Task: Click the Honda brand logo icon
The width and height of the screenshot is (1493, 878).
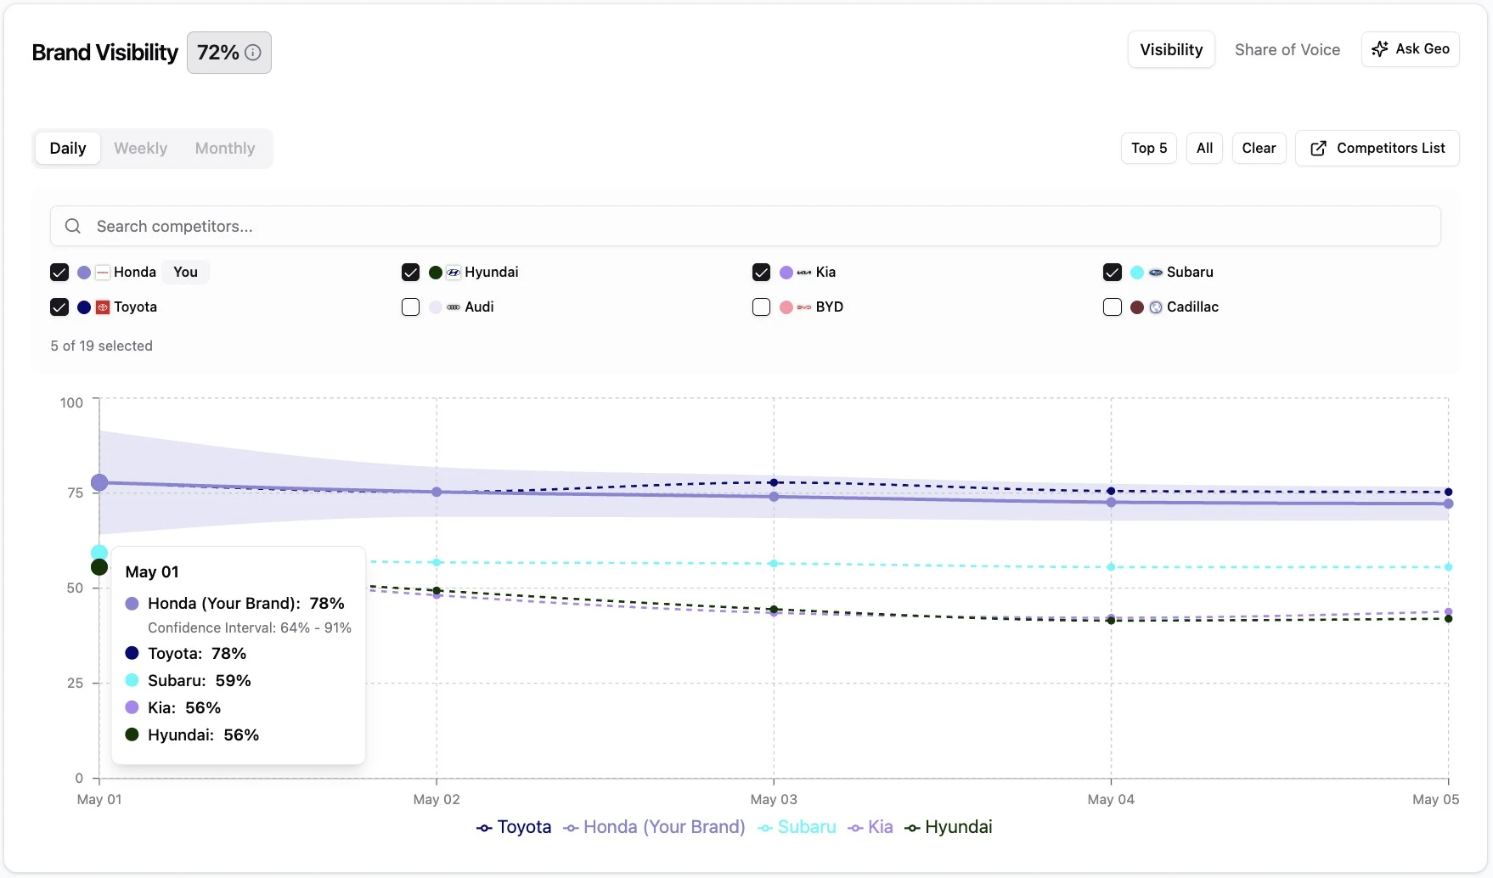Action: (103, 273)
